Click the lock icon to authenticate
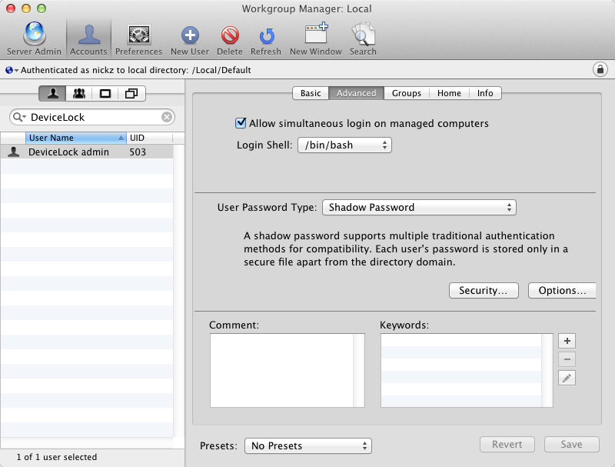 (600, 70)
